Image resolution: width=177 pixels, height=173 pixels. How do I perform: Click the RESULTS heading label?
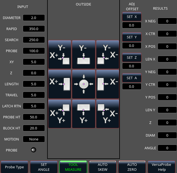pyautogui.click(x=160, y=9)
